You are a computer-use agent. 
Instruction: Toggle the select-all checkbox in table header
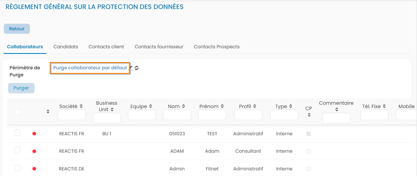[18, 112]
